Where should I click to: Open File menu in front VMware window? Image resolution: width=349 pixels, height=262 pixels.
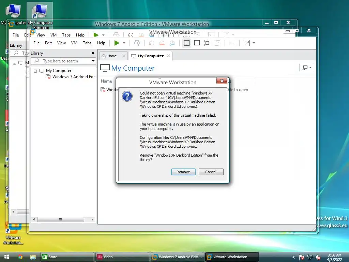tap(36, 43)
